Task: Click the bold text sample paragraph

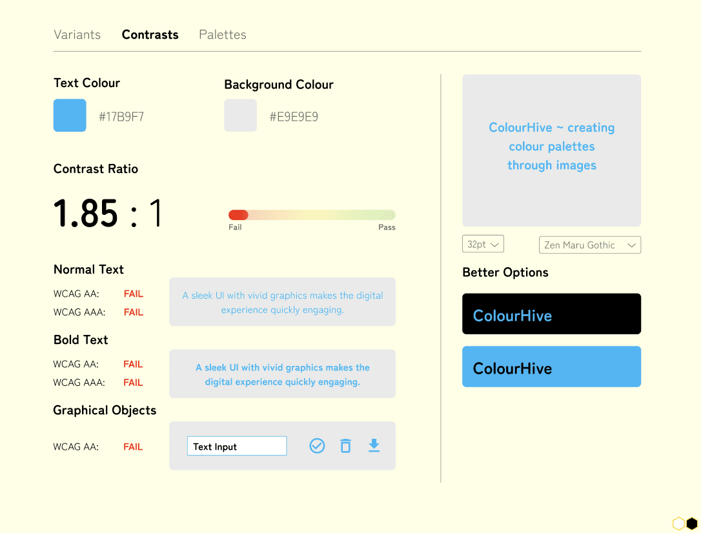Action: [x=282, y=374]
